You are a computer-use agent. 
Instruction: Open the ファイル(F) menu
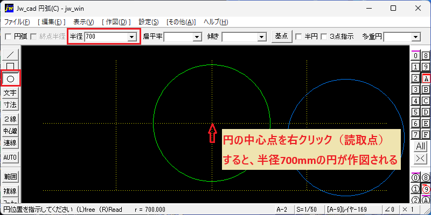pos(17,22)
